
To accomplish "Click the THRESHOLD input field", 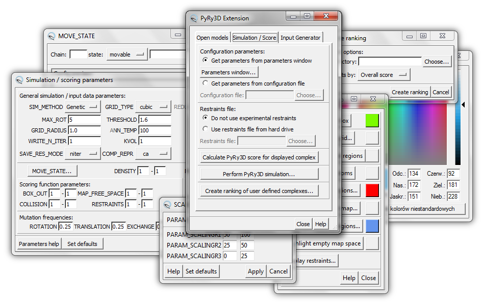I will 155,120.
